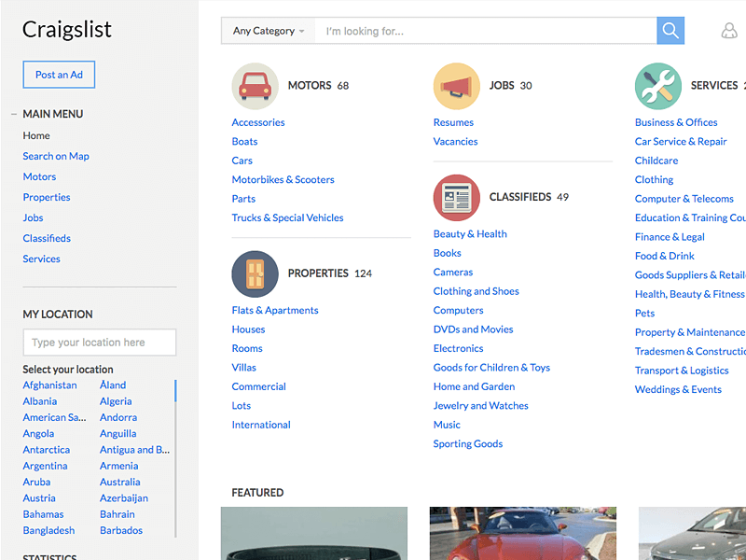Select Bangladesh as location
The height and width of the screenshot is (560, 746).
[x=48, y=530]
